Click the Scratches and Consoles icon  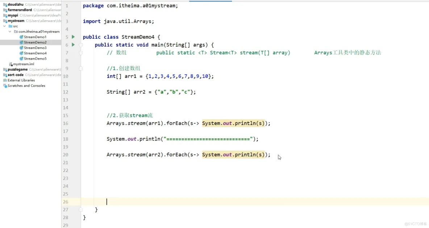point(5,86)
